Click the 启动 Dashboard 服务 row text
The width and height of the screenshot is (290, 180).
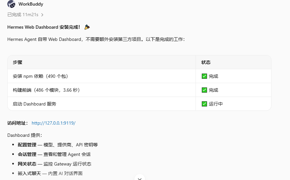click(x=34, y=104)
